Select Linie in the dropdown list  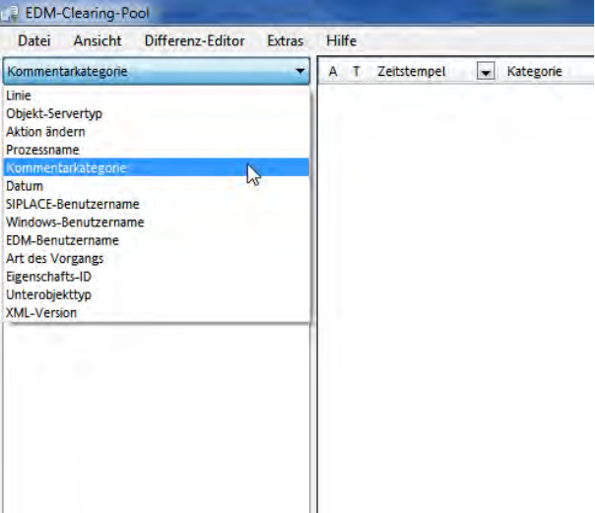[x=157, y=96]
